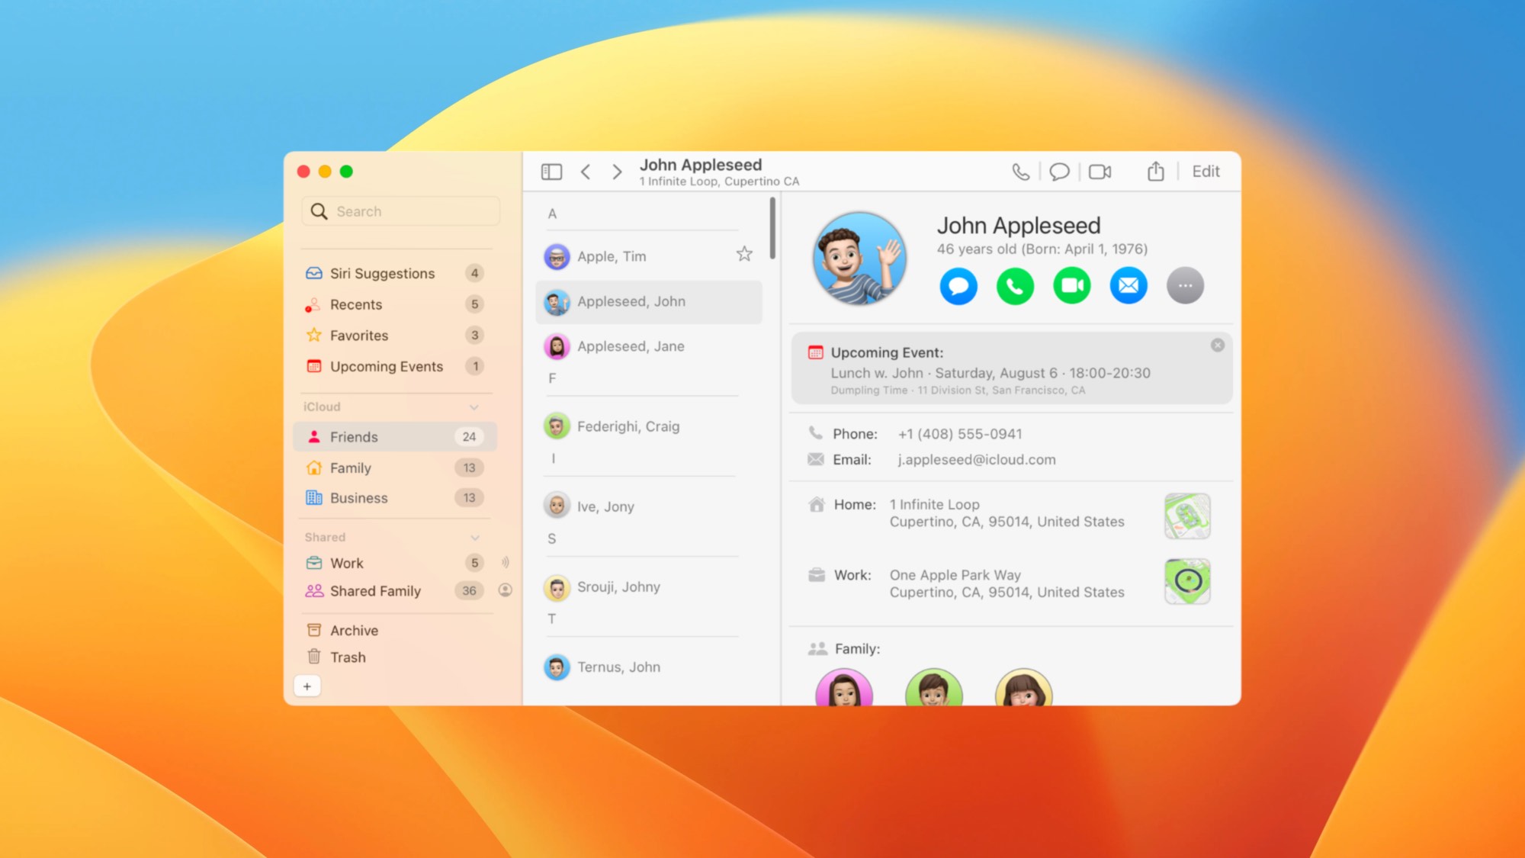This screenshot has width=1525, height=858.
Task: Dismiss the Upcoming Event banner
Action: click(1218, 345)
